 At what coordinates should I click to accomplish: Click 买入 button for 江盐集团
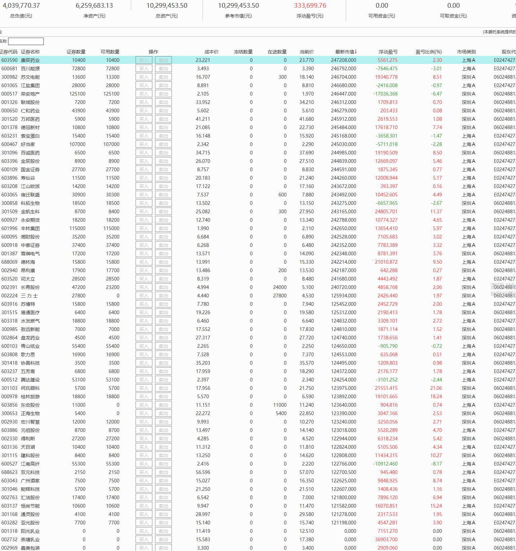point(144,85)
